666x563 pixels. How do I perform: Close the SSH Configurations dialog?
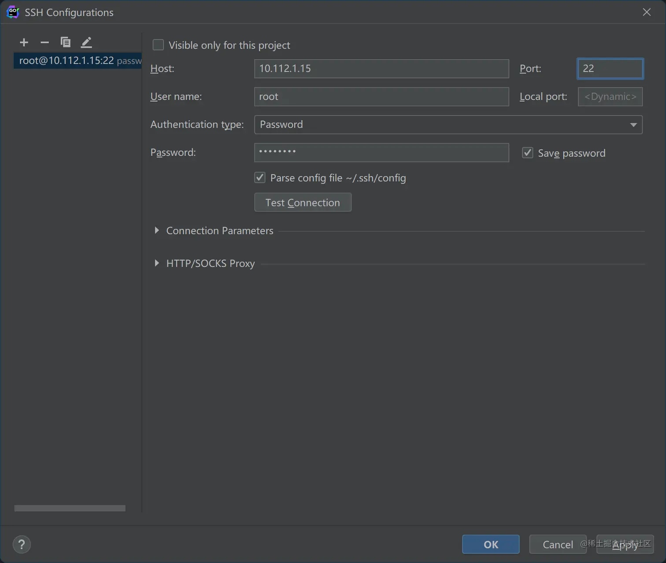pos(647,12)
